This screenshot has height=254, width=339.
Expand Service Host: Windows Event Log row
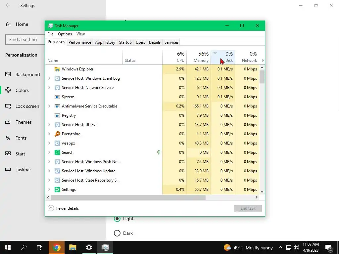pos(49,78)
